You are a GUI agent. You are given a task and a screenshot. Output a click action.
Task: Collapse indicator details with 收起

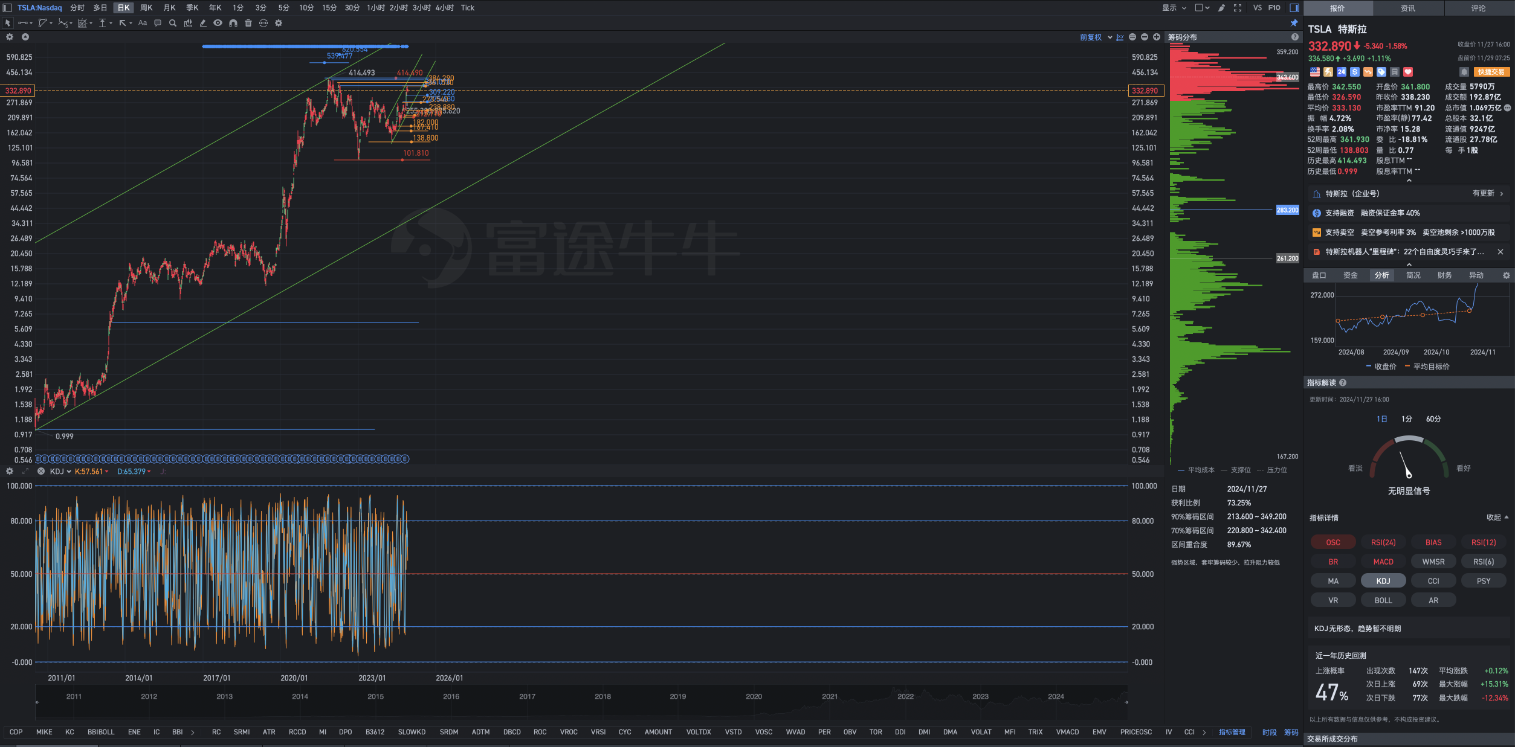click(x=1497, y=518)
